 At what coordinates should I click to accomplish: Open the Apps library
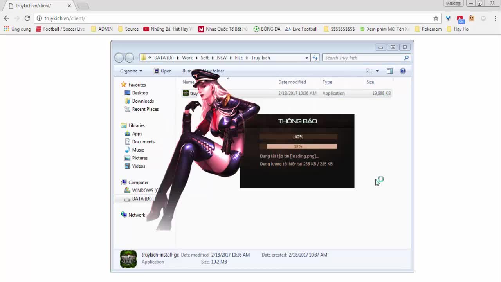click(x=133, y=134)
